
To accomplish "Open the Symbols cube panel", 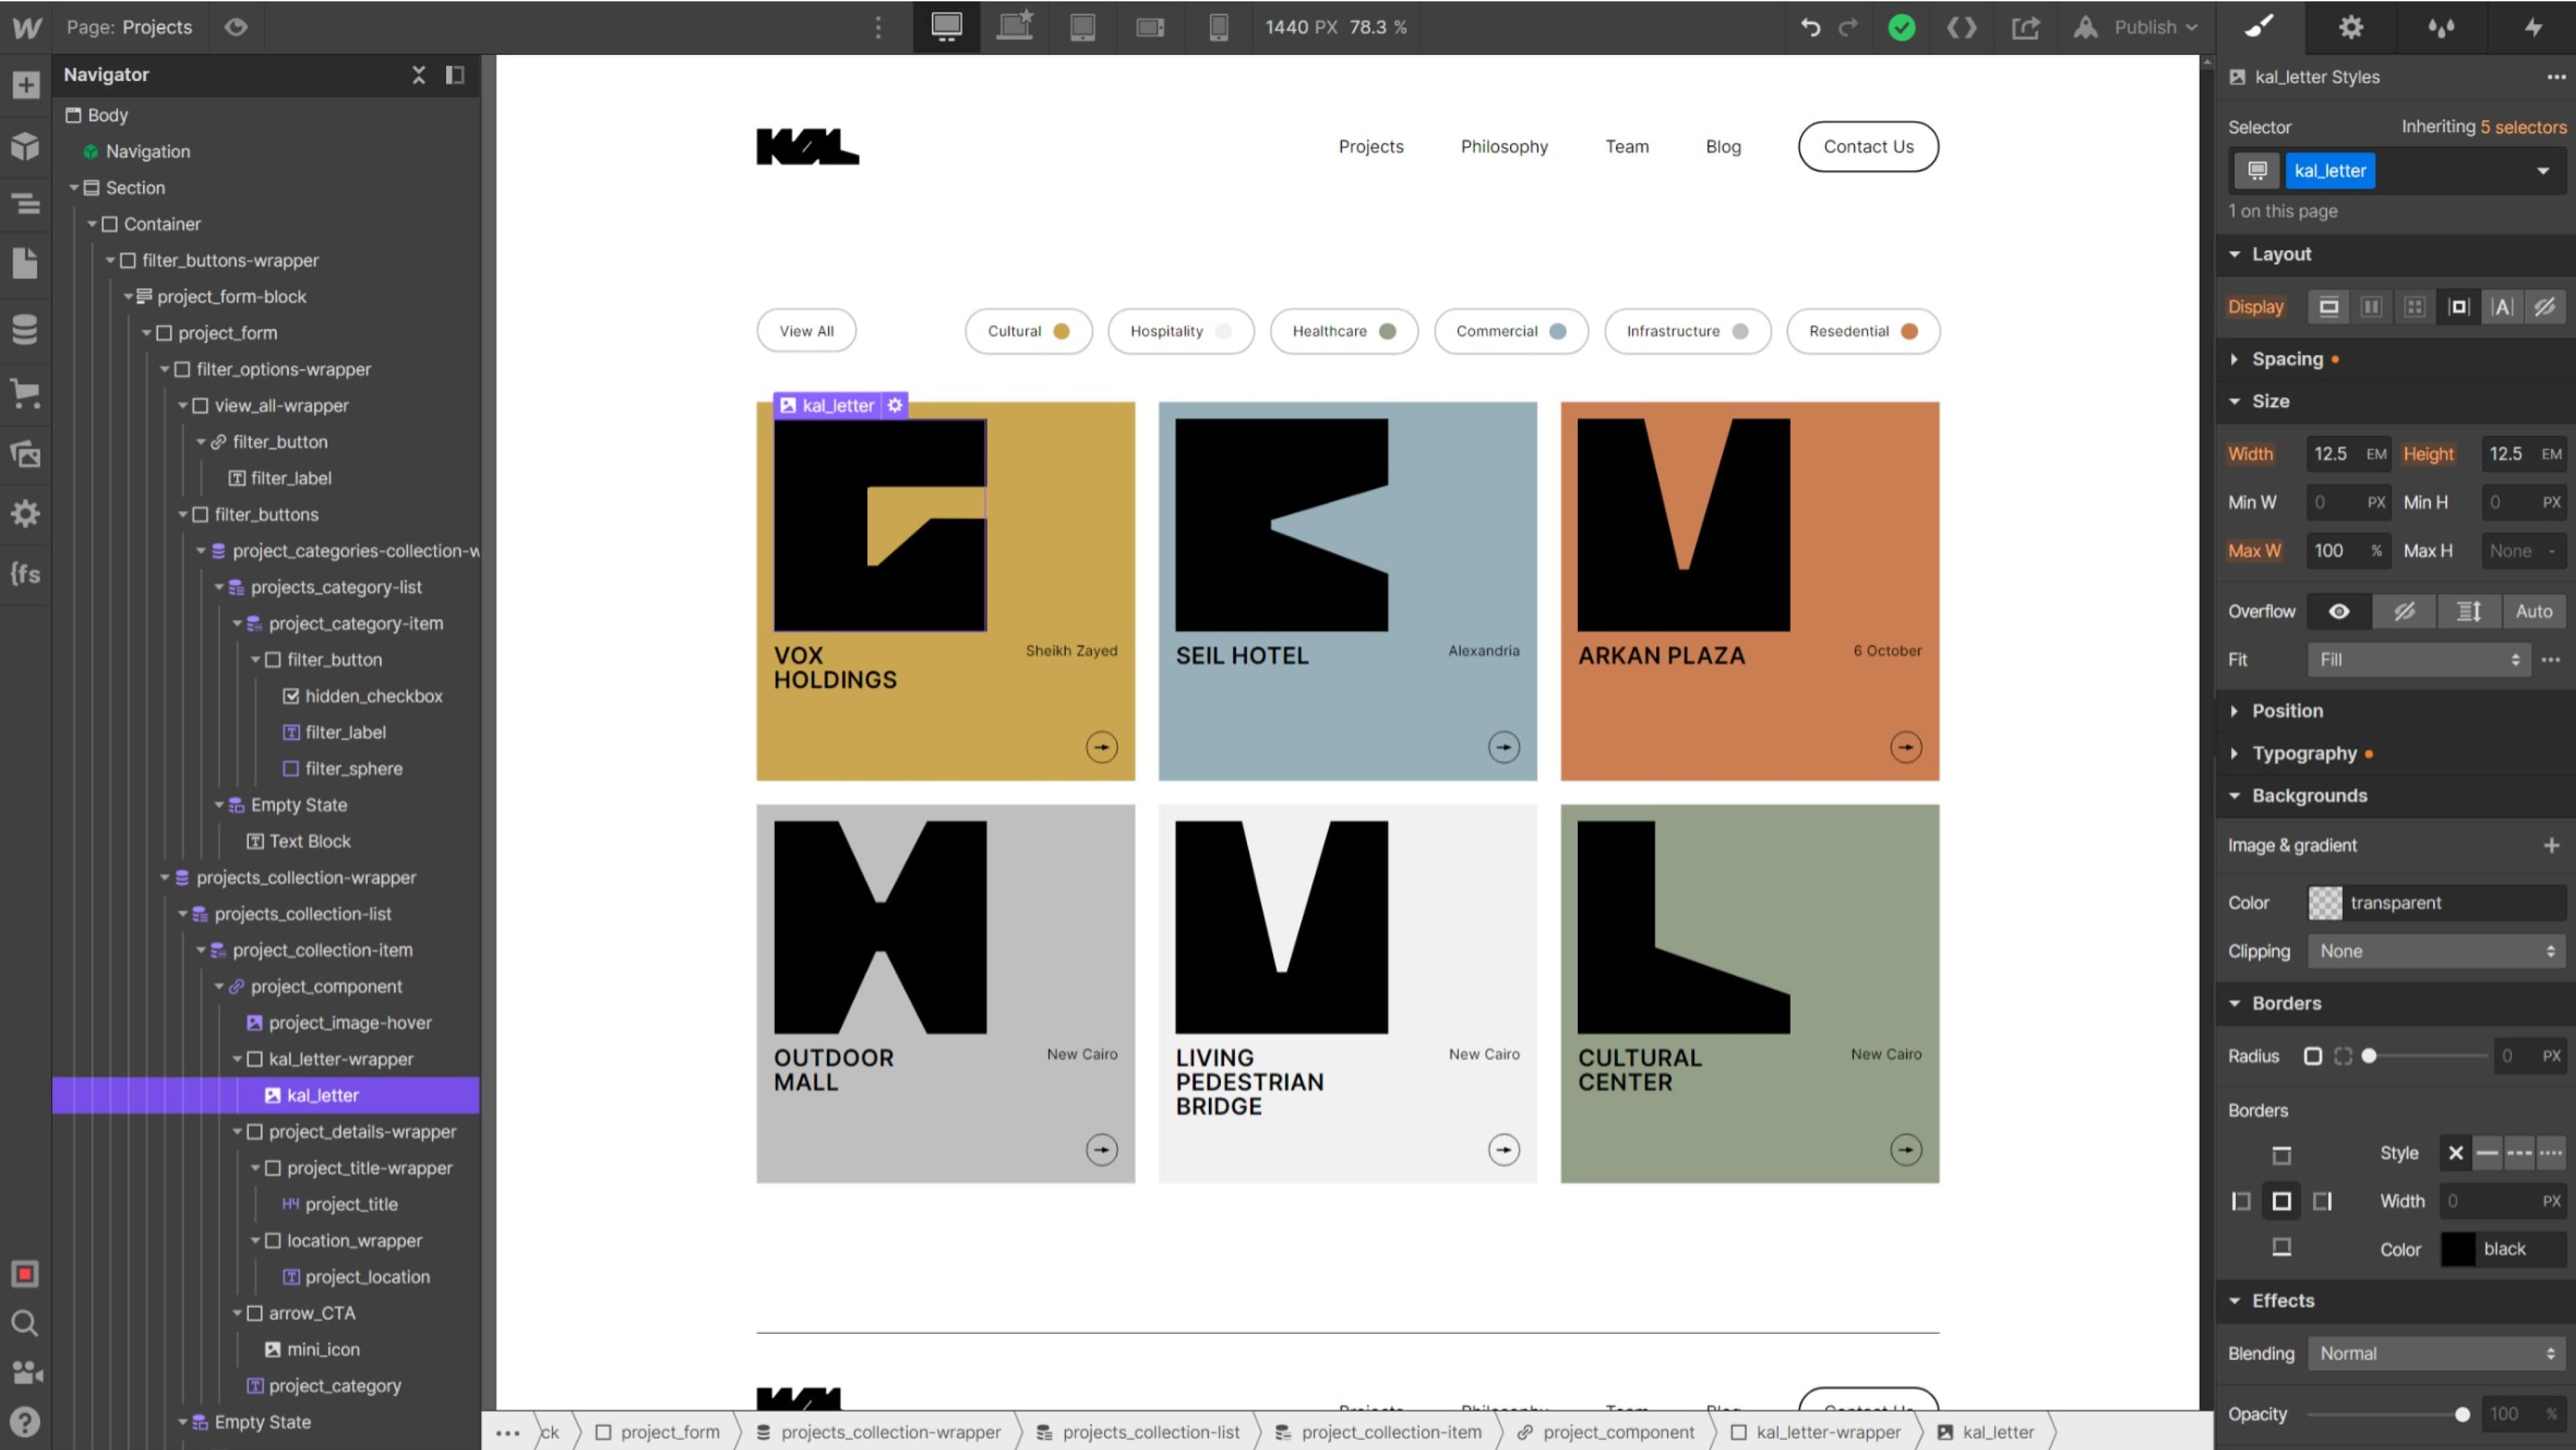I will coord(26,146).
